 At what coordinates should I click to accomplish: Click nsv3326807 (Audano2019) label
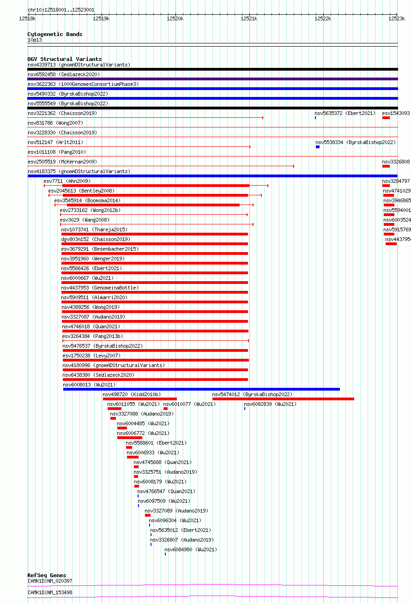pos(182,540)
